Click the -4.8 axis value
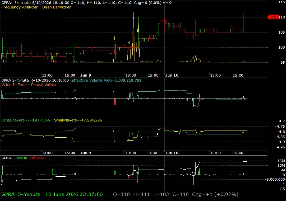 point(281,132)
